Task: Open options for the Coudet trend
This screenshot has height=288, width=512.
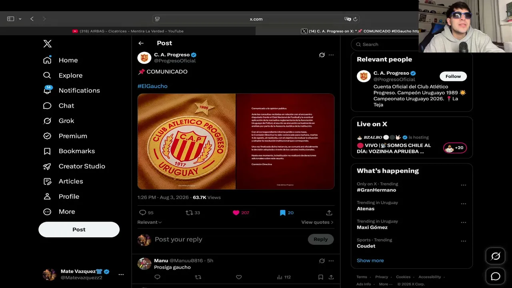Action: click(x=463, y=241)
